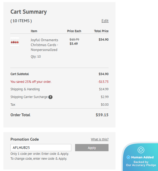The width and height of the screenshot is (158, 171).
Task: Click the "You saved 25% off" message
Action: (31, 82)
